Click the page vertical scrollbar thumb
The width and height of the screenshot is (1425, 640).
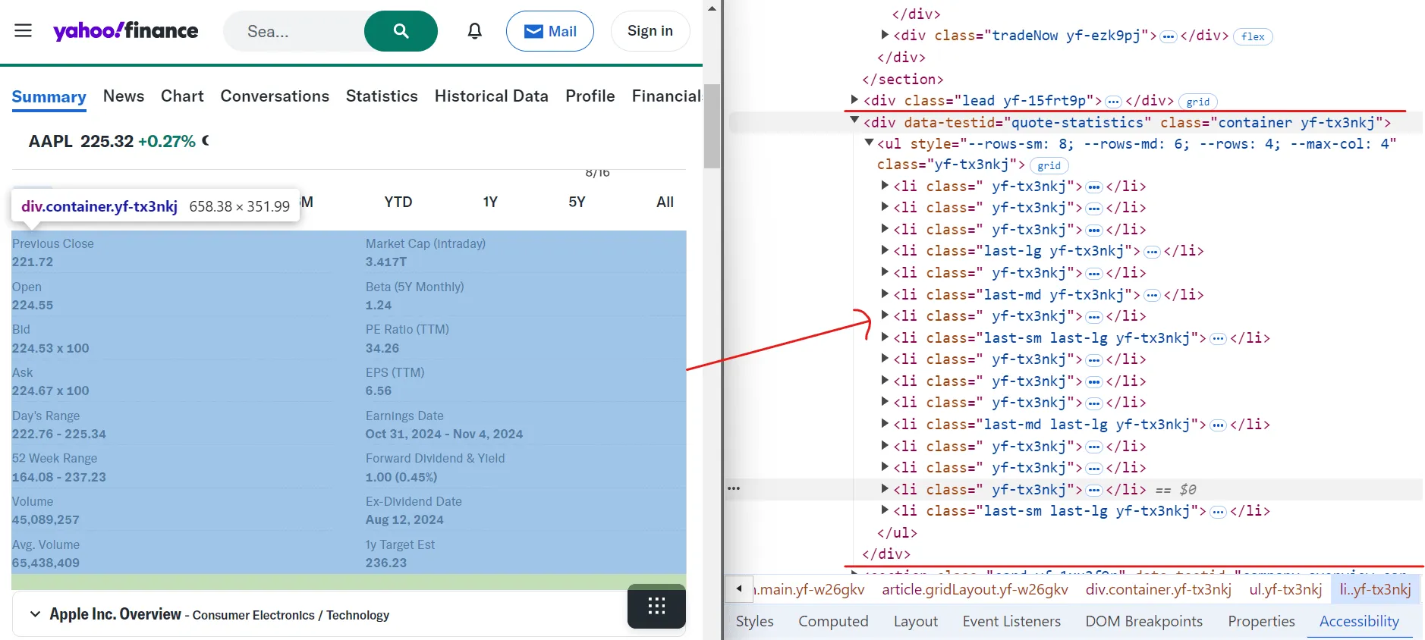712,126
